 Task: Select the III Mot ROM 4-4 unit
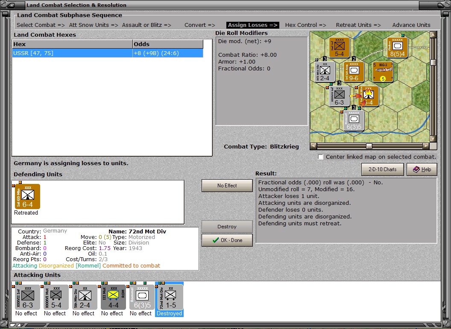click(x=113, y=297)
